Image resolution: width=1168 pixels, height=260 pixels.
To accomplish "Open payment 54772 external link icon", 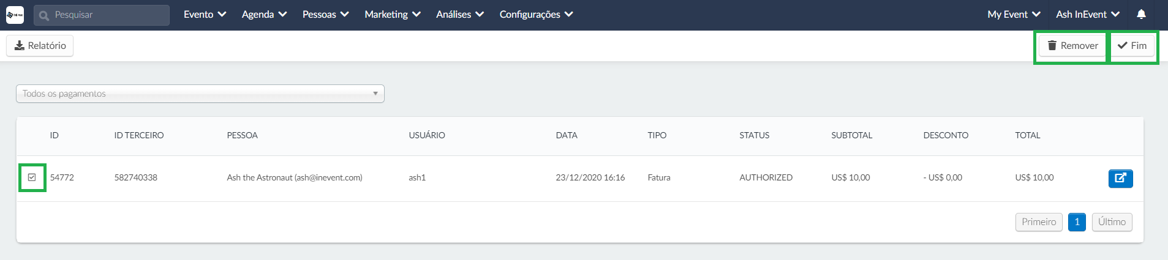I will [x=1120, y=178].
